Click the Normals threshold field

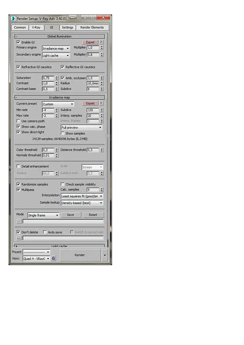point(48,155)
